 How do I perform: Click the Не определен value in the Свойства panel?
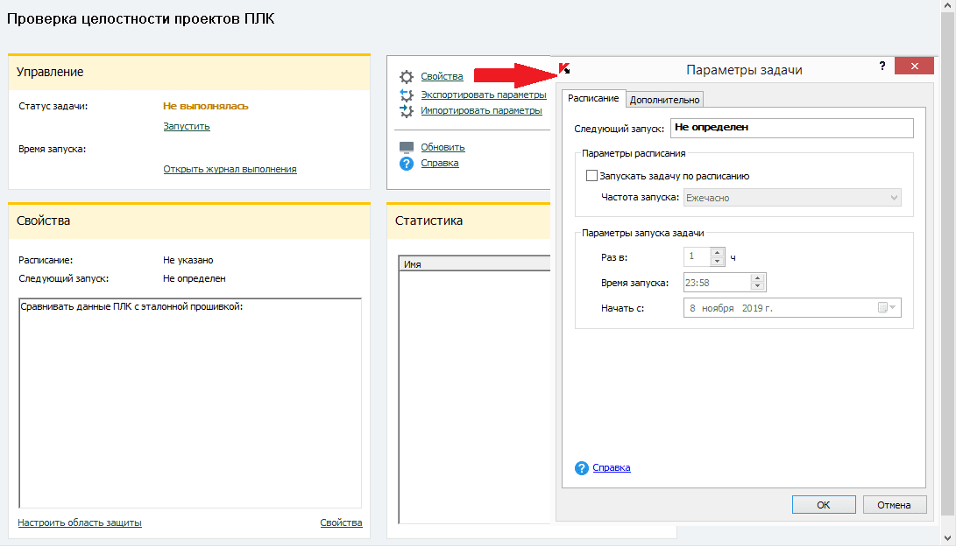click(x=194, y=278)
